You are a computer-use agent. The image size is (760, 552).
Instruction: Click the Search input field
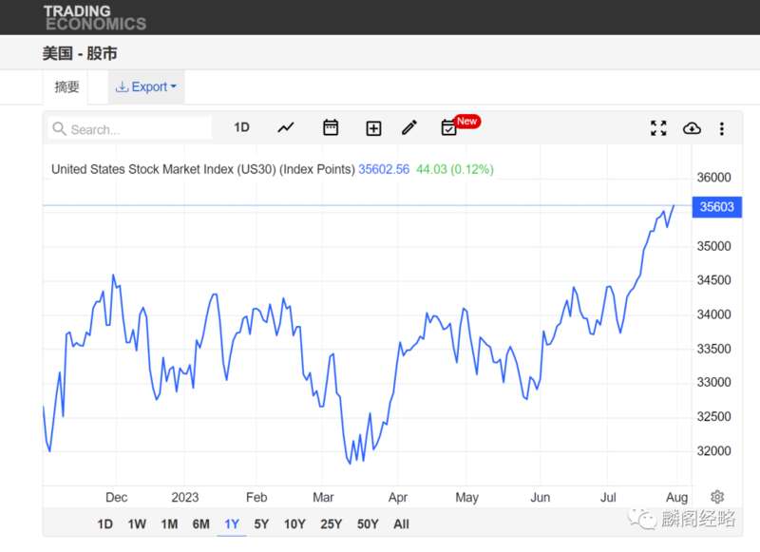click(130, 129)
